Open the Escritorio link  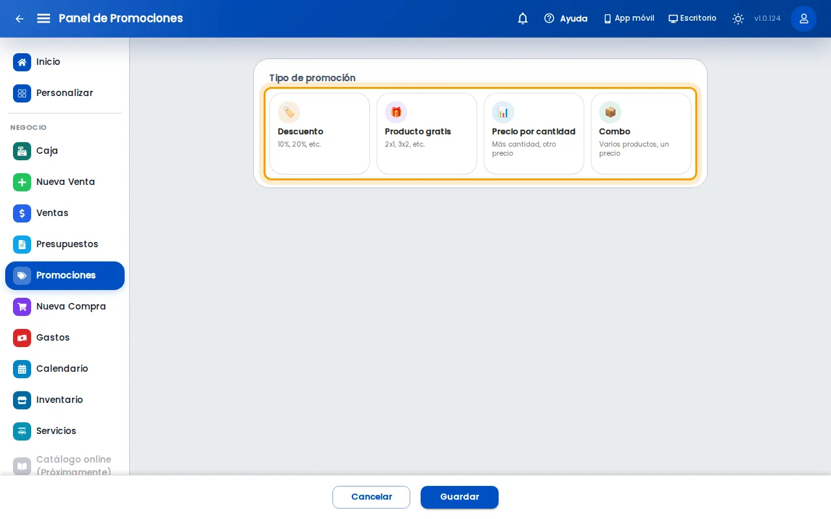[x=692, y=19]
